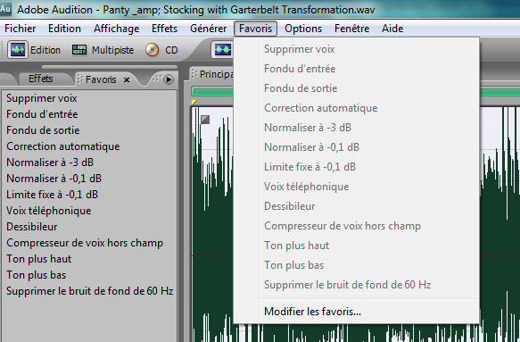Switch to the Effets panel tab
This screenshot has height=342, width=520.
(x=41, y=79)
